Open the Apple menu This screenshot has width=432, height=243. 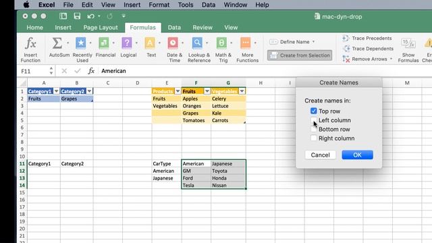26,5
